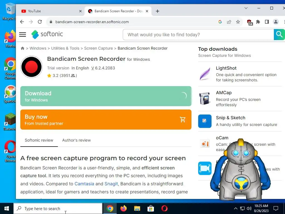
Task: Open the Utilities & Tools breadcrumb link
Action: [65, 48]
